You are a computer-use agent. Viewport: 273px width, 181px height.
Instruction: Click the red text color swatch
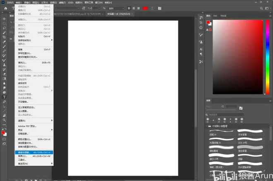point(145,8)
